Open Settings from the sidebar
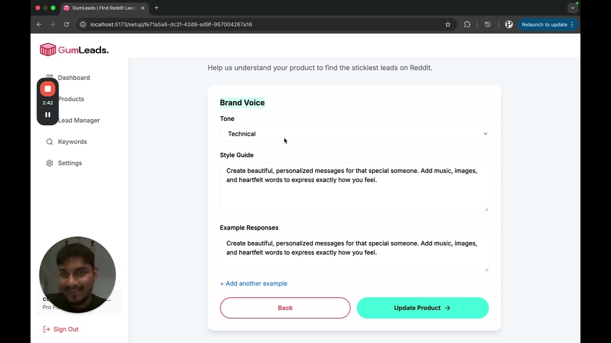 pyautogui.click(x=70, y=163)
